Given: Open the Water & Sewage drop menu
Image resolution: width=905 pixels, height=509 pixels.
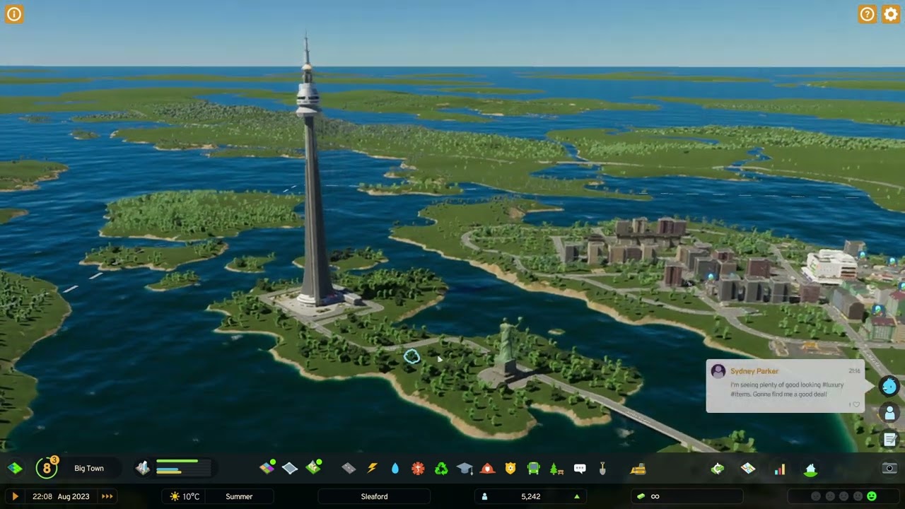Looking at the screenshot, I should [395, 468].
